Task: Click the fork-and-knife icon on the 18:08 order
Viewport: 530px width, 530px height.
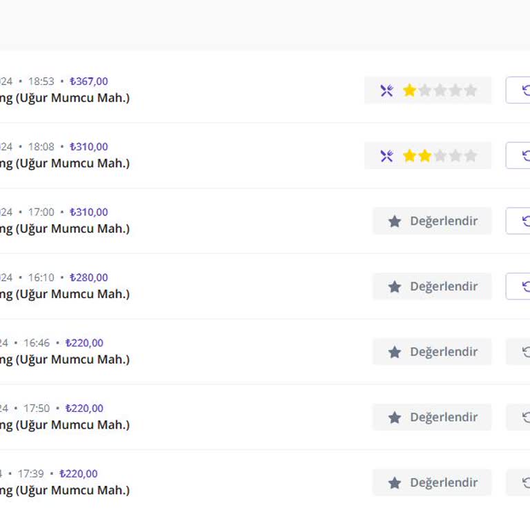Action: 386,156
